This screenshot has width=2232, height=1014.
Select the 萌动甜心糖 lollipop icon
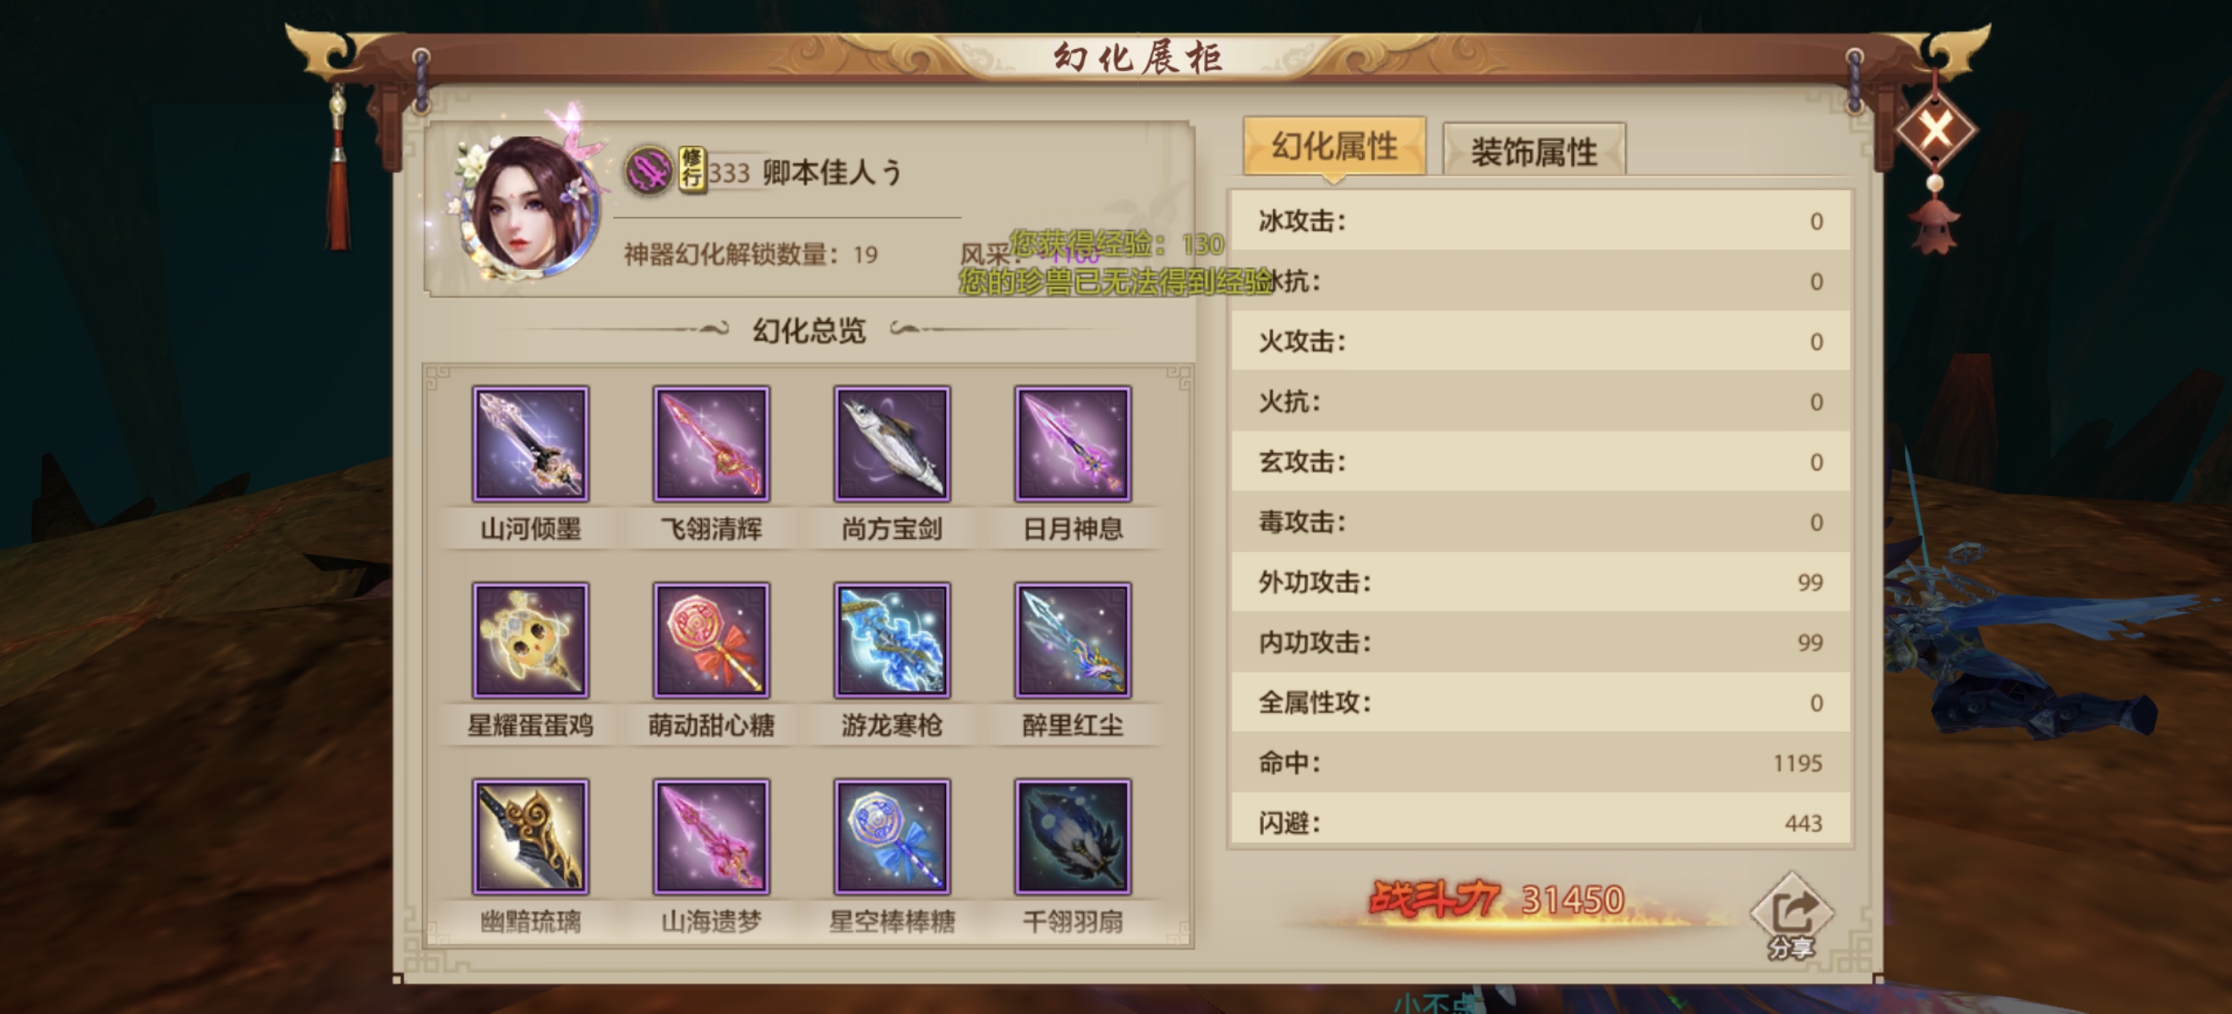click(x=711, y=641)
